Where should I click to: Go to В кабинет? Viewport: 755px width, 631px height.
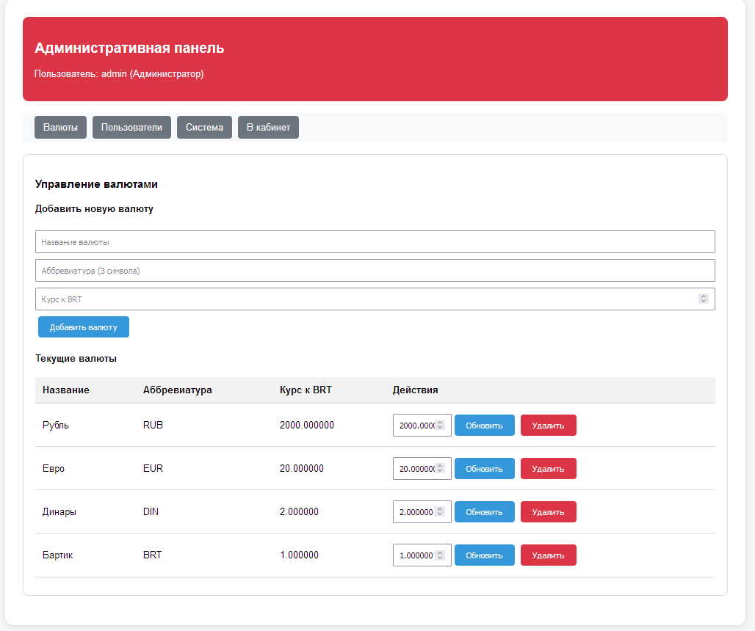point(268,128)
